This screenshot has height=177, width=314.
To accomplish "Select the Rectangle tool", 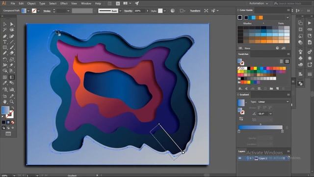I will pyautogui.click(x=5, y=48).
